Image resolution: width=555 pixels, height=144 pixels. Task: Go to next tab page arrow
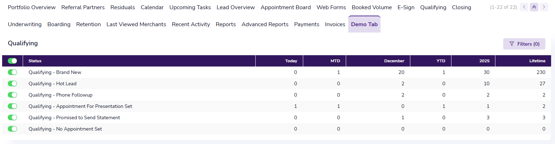coord(544,7)
